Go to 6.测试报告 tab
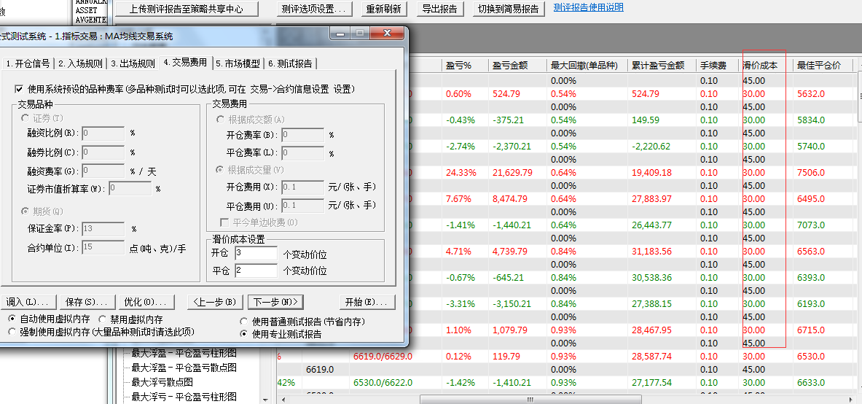The width and height of the screenshot is (862, 404). [x=290, y=63]
